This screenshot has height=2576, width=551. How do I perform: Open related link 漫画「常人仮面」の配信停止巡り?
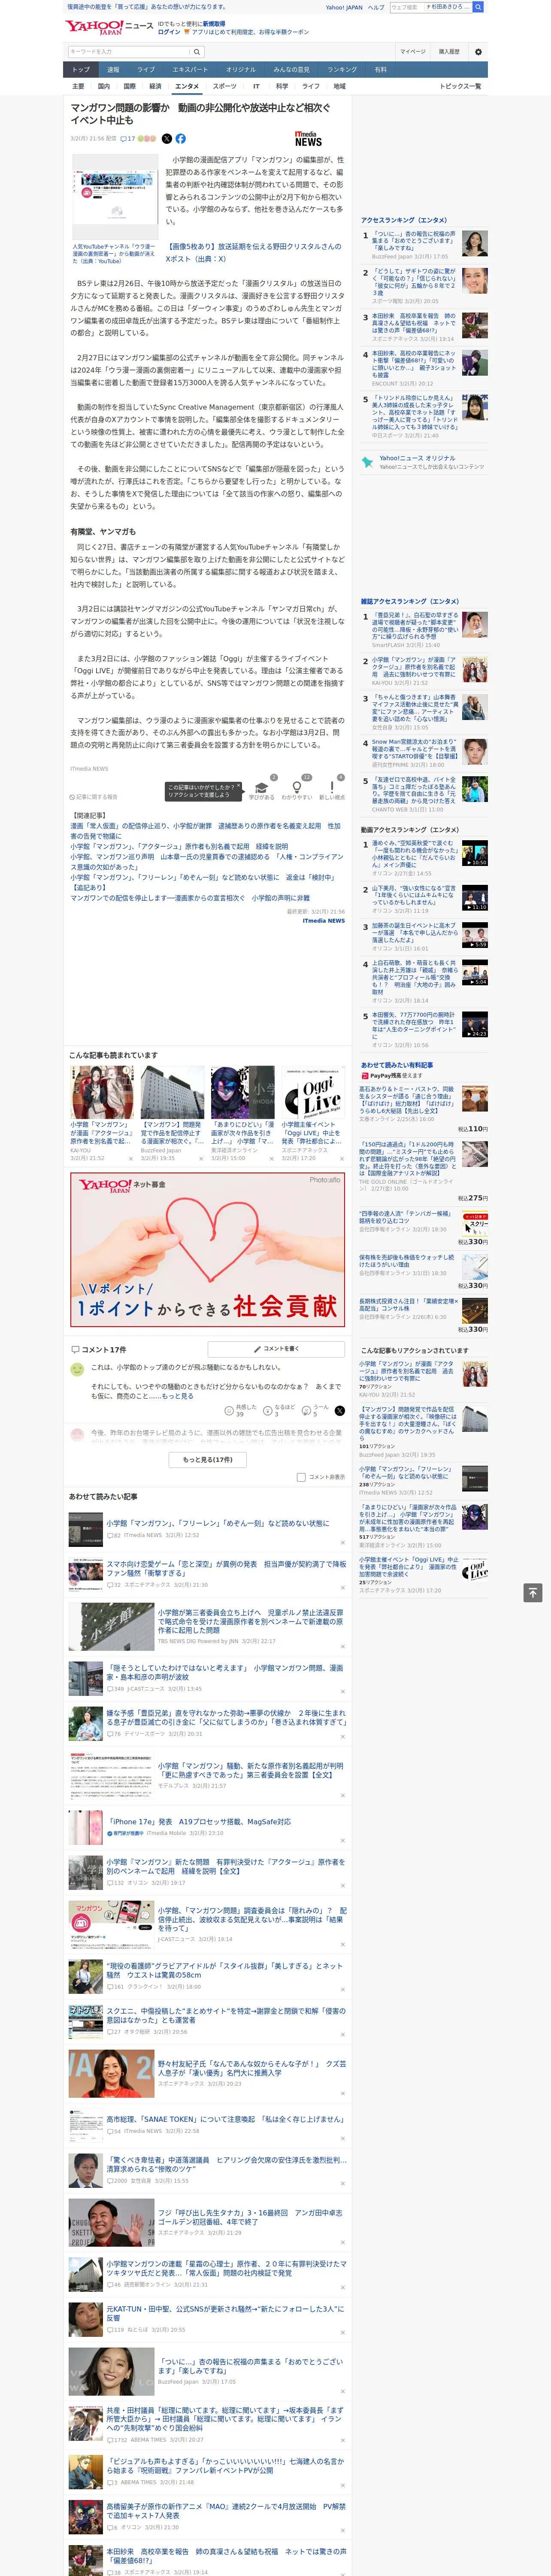coord(205,831)
